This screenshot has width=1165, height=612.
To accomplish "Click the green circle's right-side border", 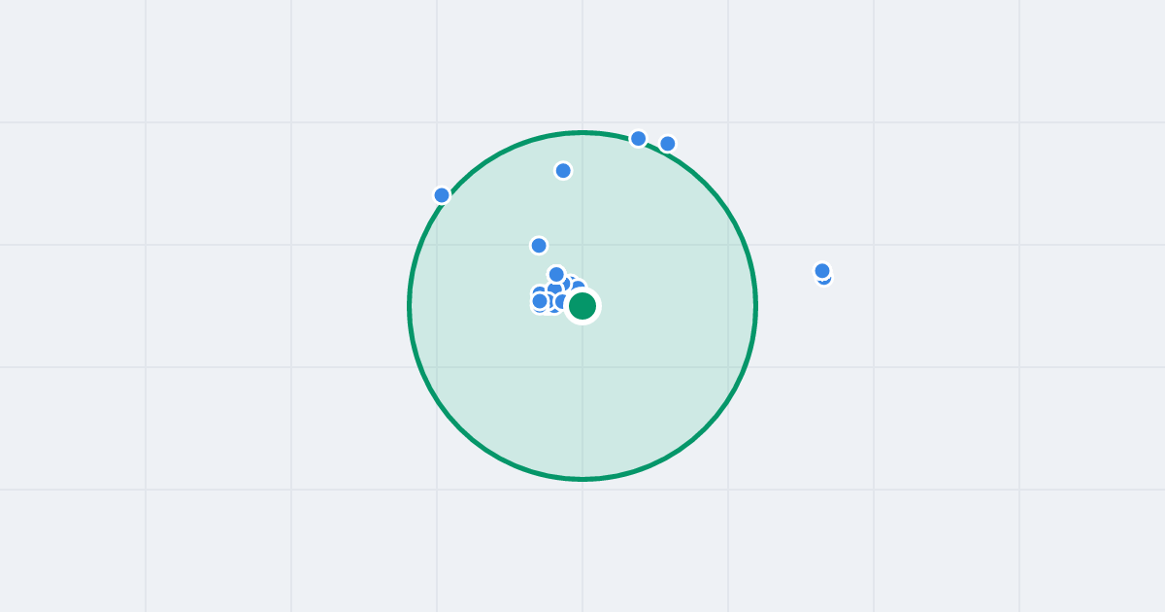I will tap(755, 306).
